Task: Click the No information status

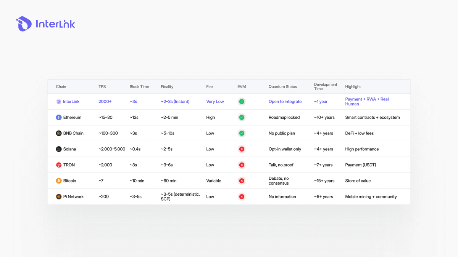Action: pos(282,197)
